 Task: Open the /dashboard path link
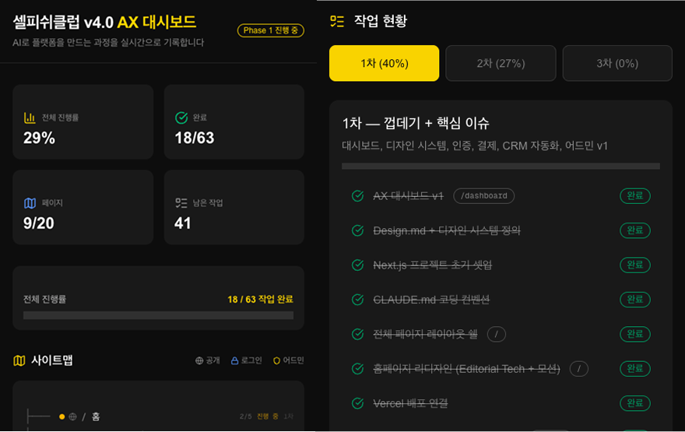click(x=484, y=195)
